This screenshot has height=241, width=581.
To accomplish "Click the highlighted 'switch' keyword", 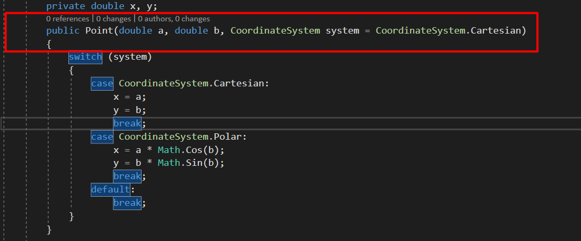I will click(x=85, y=57).
